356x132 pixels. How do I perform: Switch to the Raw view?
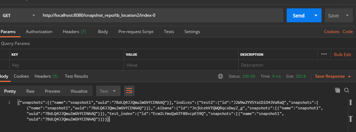coord(30,91)
